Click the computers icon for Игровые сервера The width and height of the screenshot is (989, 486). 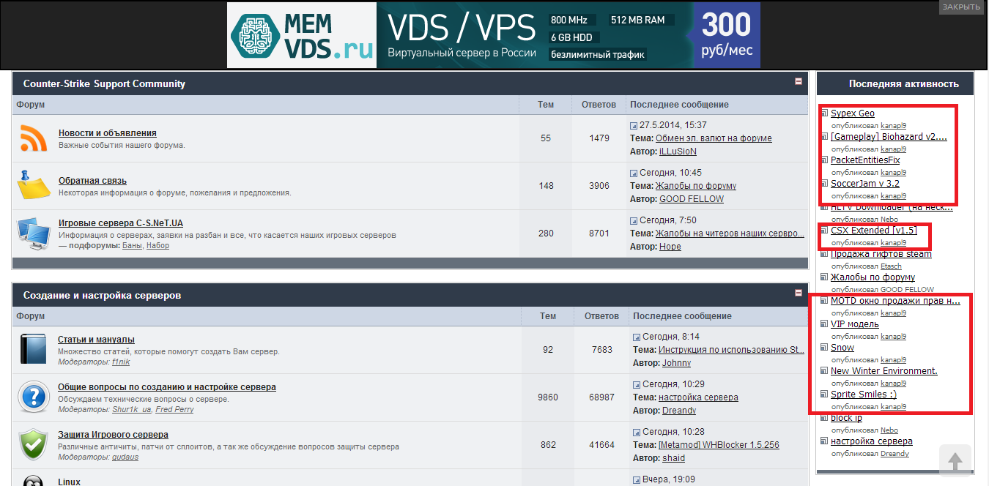pos(34,233)
